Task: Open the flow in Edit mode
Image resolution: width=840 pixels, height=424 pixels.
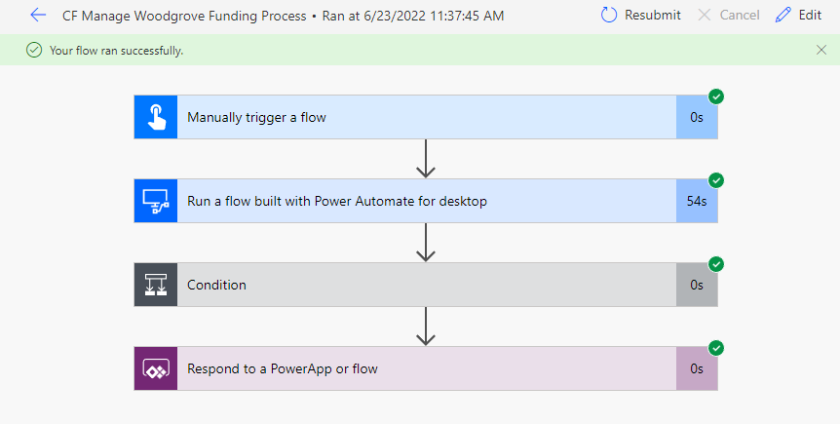Action: (798, 16)
